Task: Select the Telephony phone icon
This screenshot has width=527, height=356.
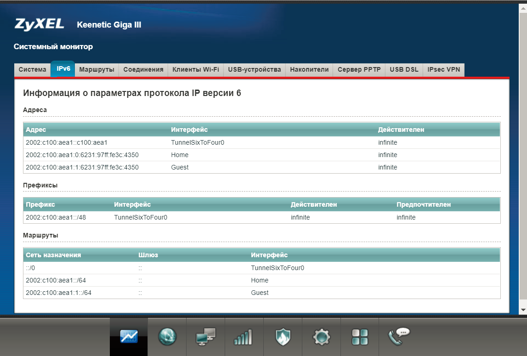Action: pyautogui.click(x=398, y=337)
